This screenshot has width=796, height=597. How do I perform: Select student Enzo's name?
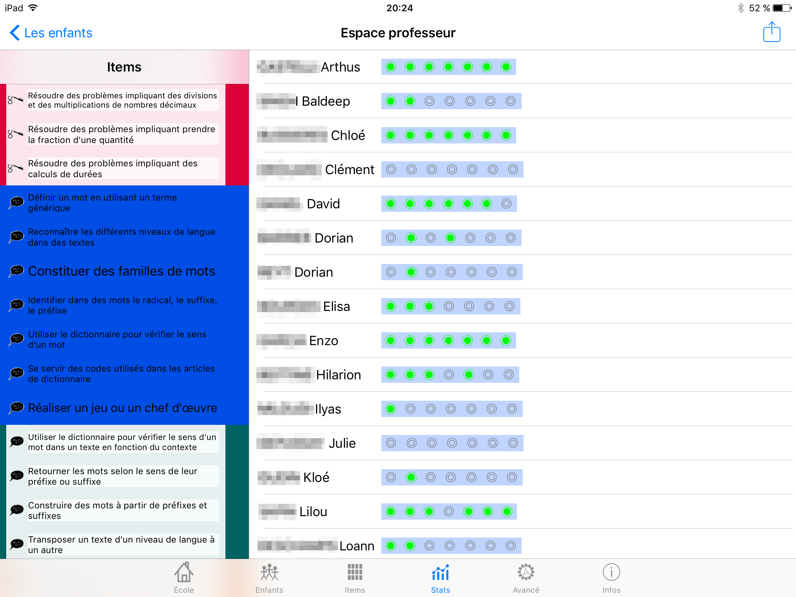tap(323, 340)
